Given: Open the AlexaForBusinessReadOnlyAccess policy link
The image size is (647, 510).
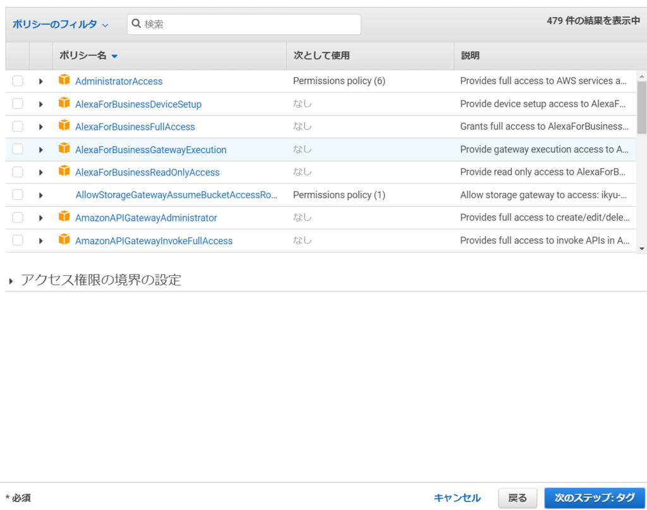Looking at the screenshot, I should click(147, 172).
